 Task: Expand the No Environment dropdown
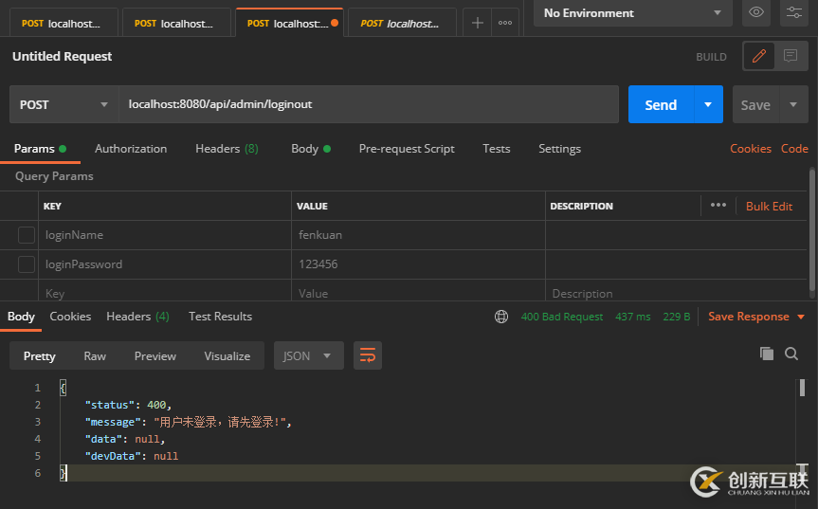click(x=632, y=13)
